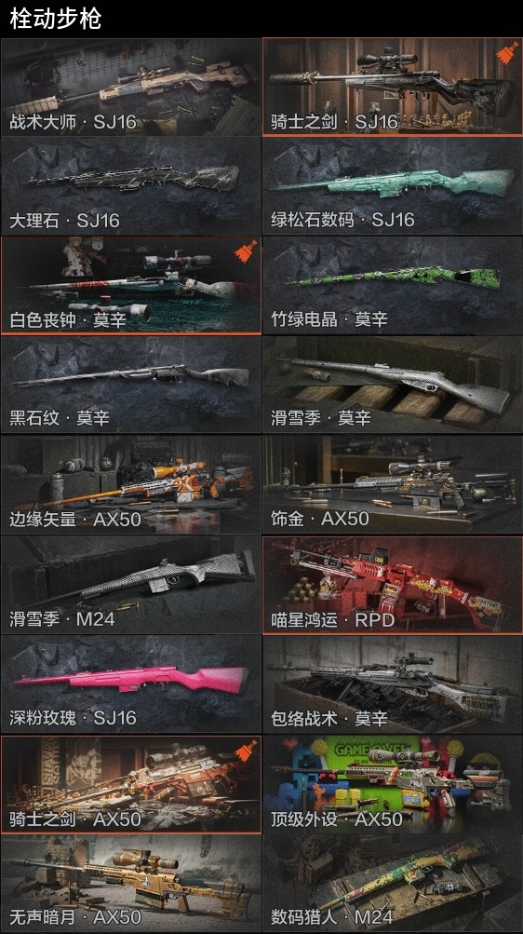Click the 栓动步枪 category heading
Screen dimensions: 523x934
coord(55,19)
